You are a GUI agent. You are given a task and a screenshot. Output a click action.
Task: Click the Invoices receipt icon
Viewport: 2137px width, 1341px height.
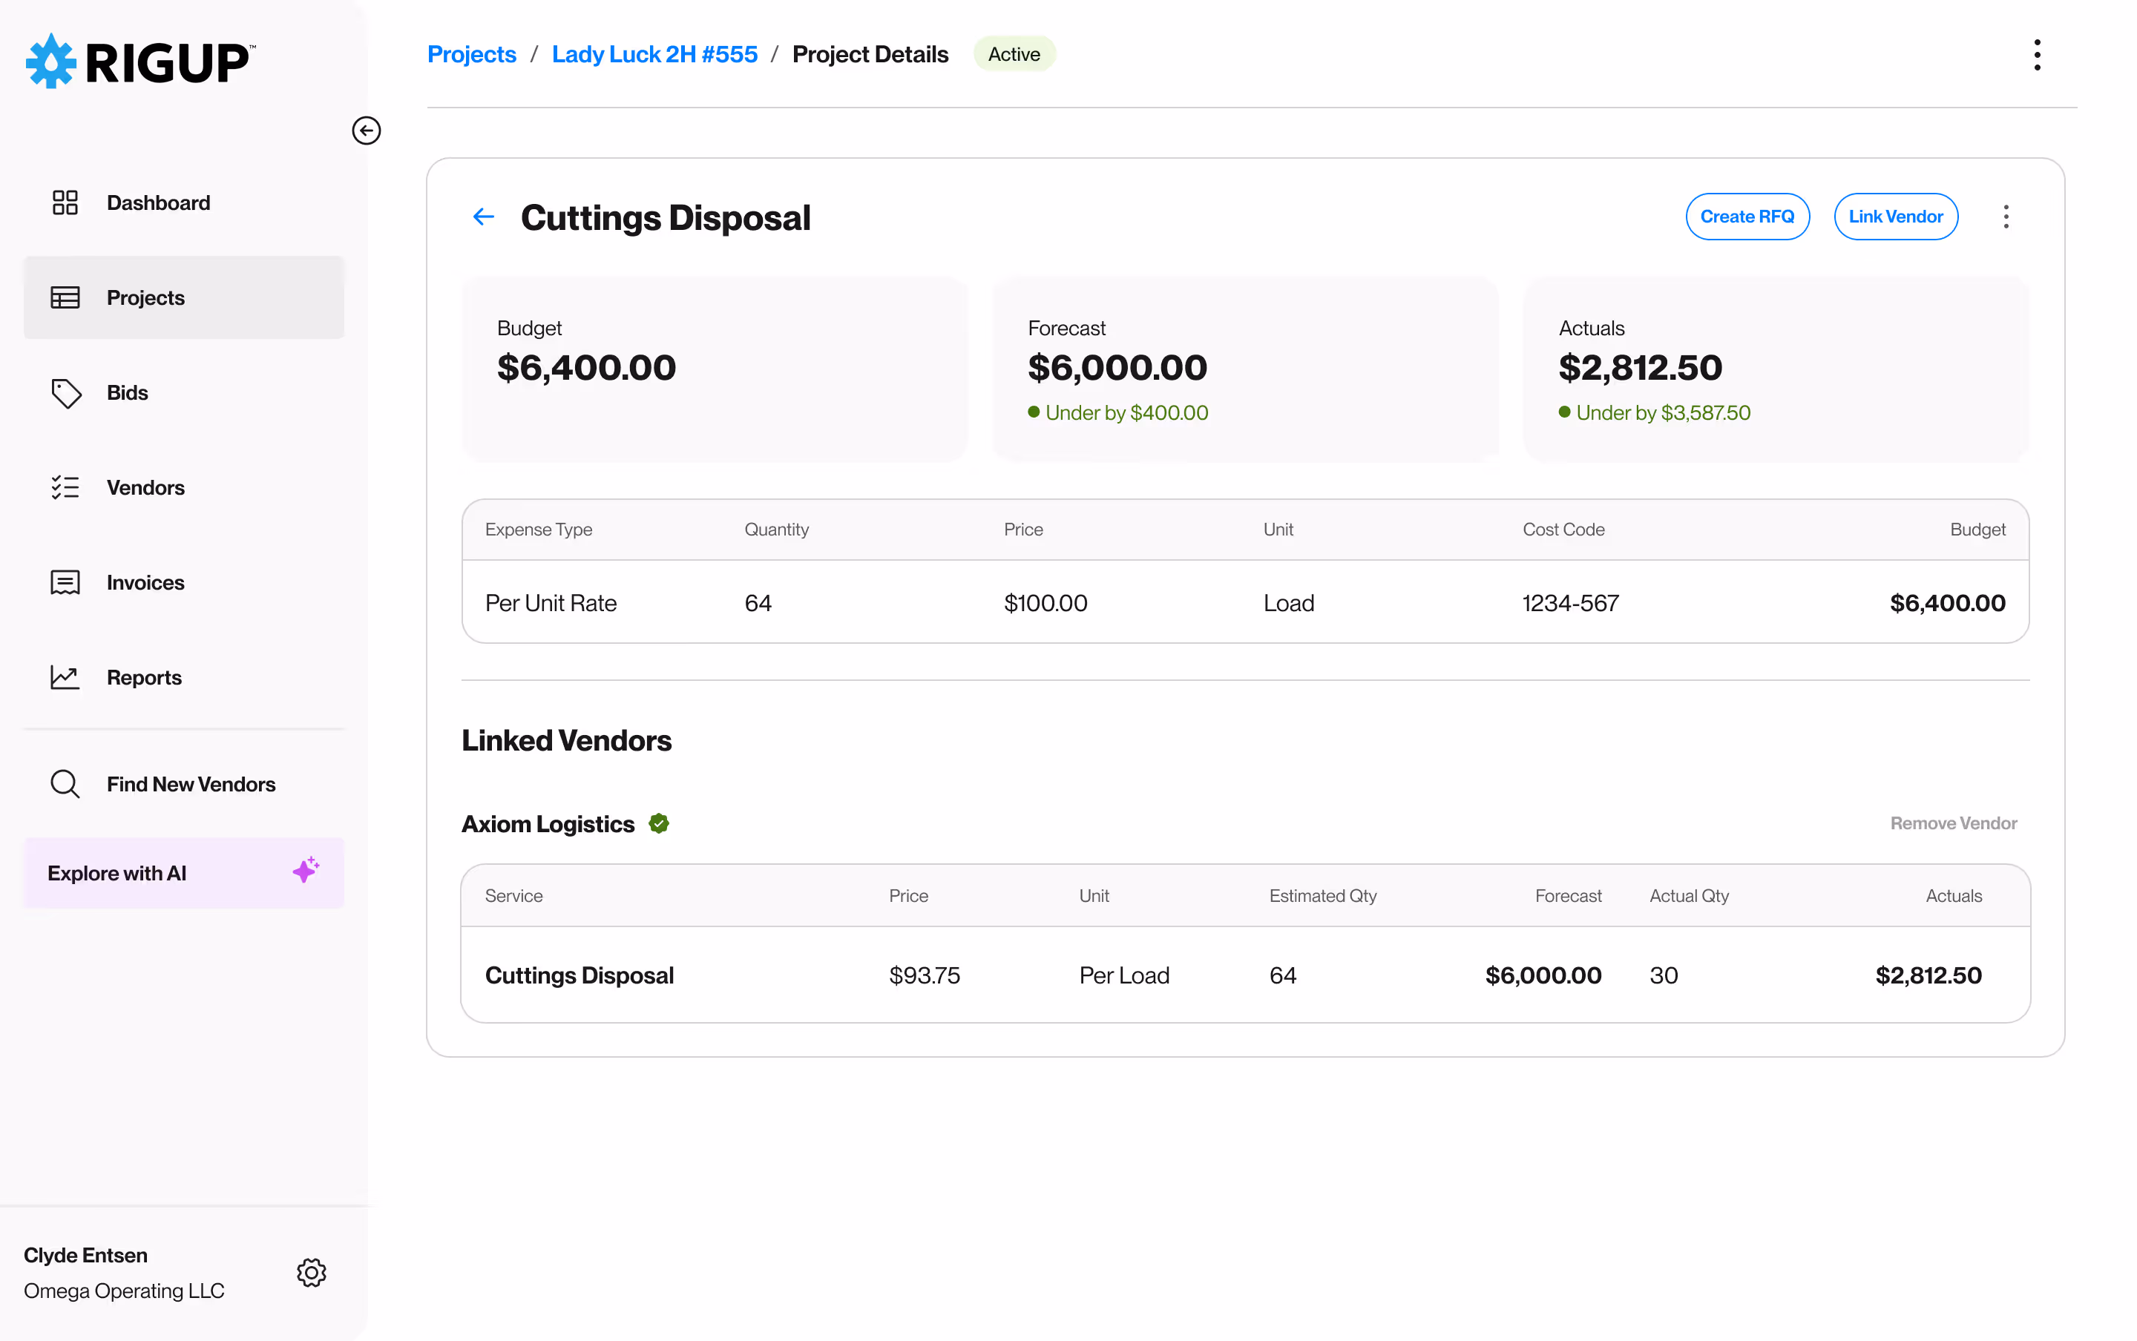pyautogui.click(x=65, y=583)
